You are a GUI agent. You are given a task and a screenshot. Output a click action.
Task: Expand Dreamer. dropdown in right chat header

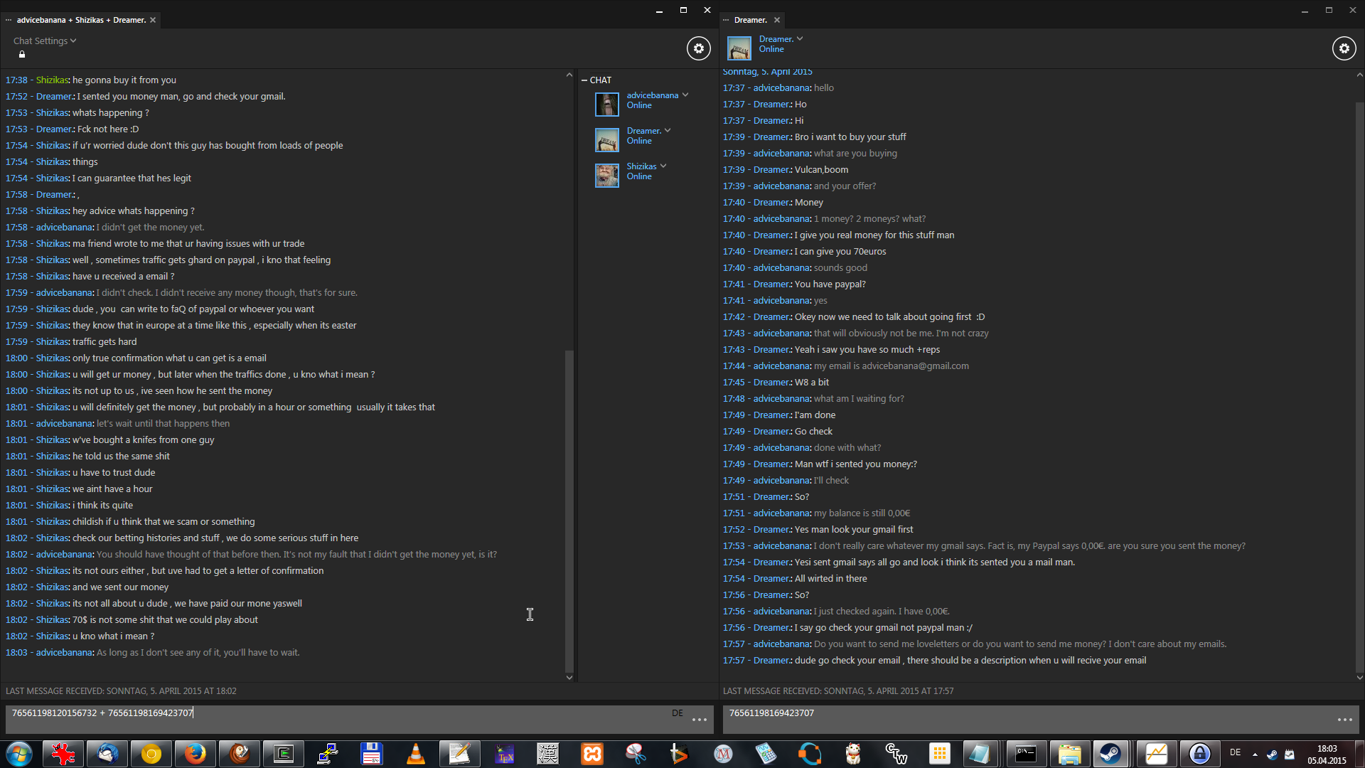800,39
